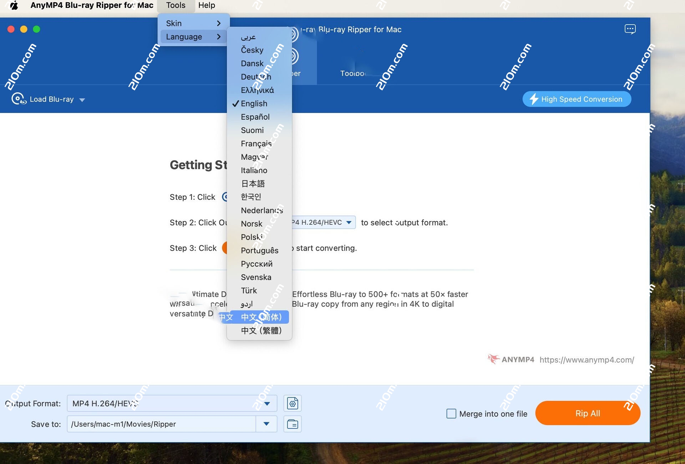Enable the Merge into one file checkbox
This screenshot has width=685, height=464.
point(451,413)
